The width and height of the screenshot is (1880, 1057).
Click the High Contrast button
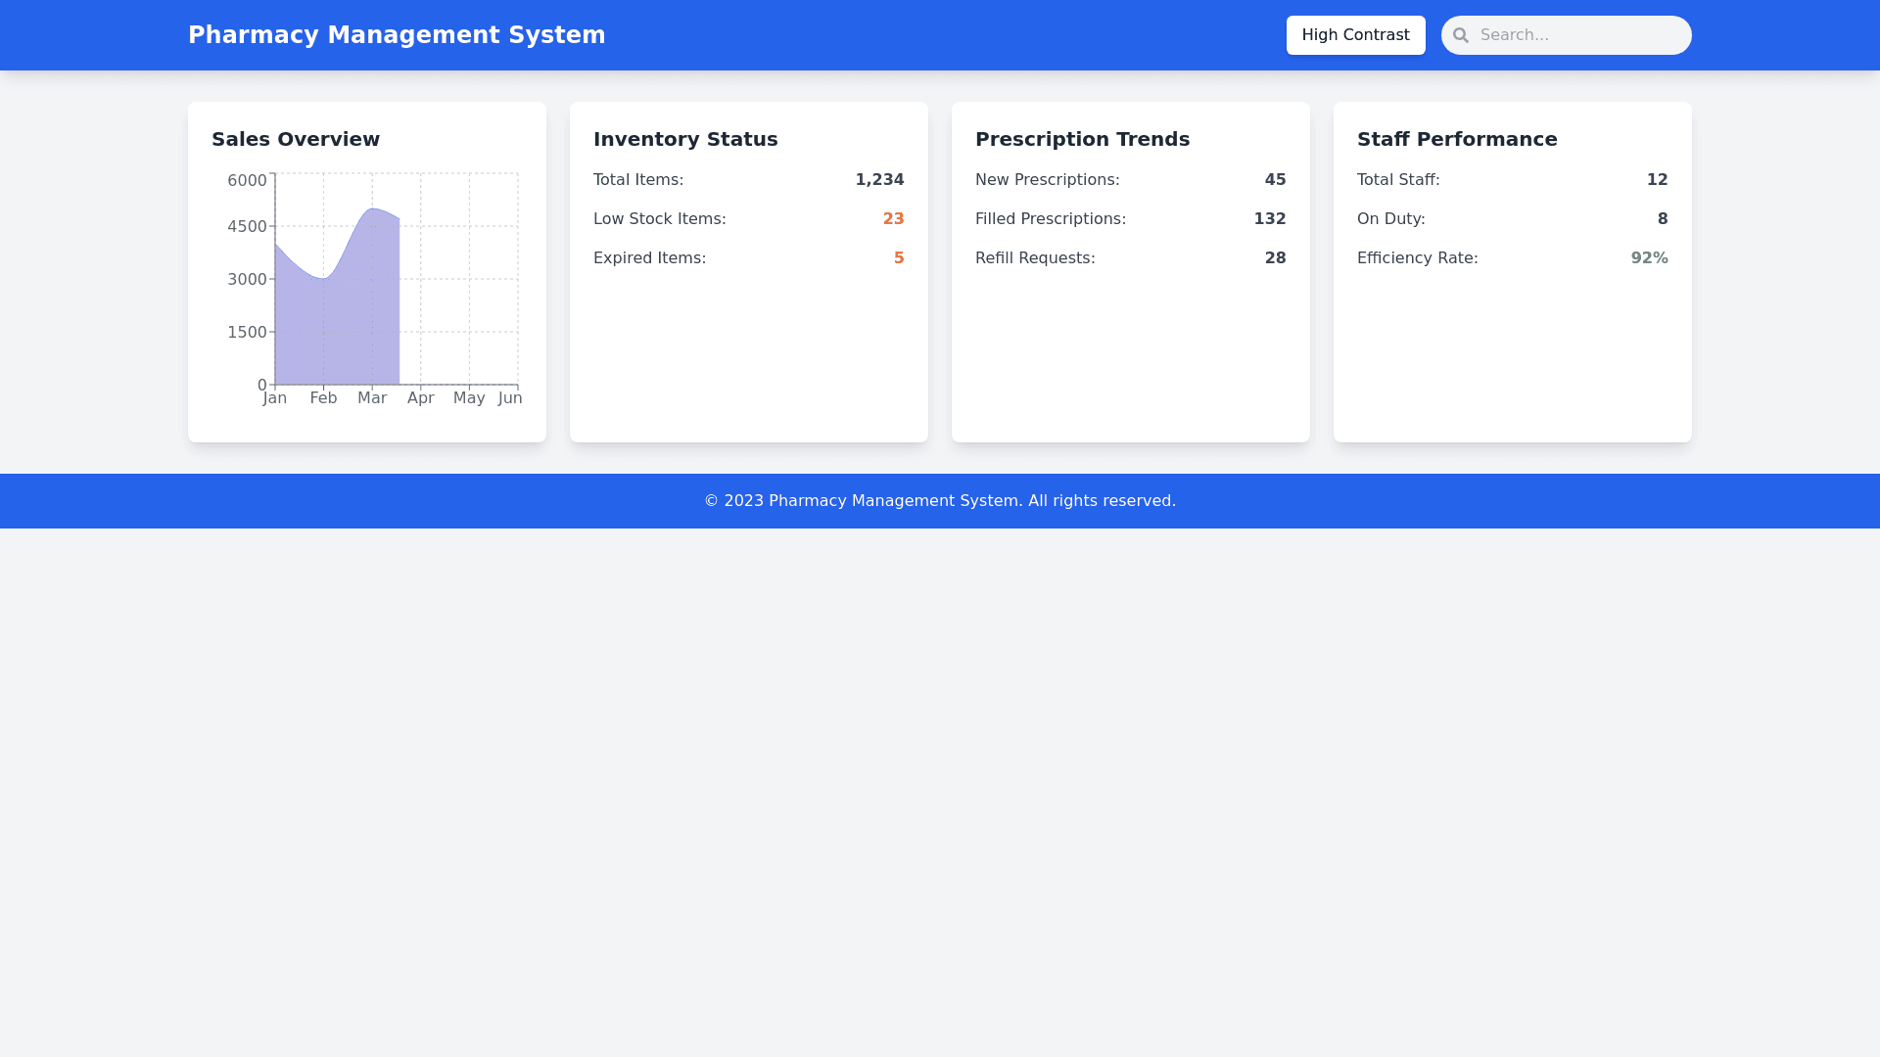(x=1355, y=35)
